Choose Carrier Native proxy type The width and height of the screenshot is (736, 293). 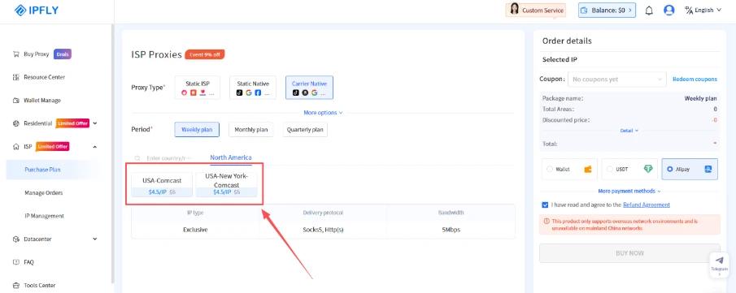click(x=309, y=88)
